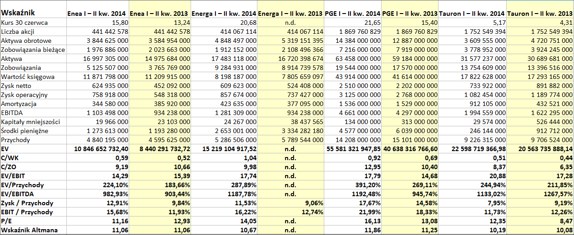Select cell with value 13,24
Viewport: 574px width, 235px height.
pos(160,23)
